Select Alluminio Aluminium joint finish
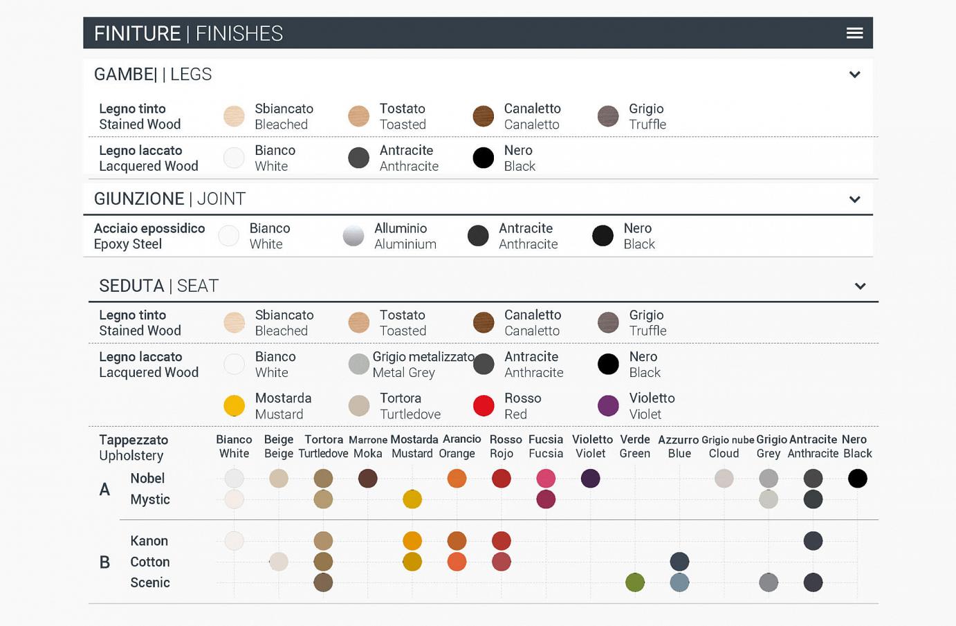The height and width of the screenshot is (626, 956). tap(353, 236)
